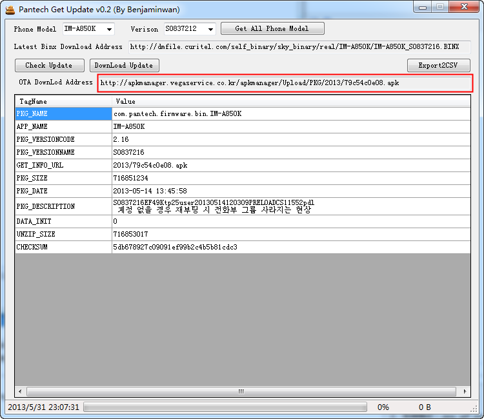
Task: Select the CHECKSUM tag cell
Action: tap(63, 248)
